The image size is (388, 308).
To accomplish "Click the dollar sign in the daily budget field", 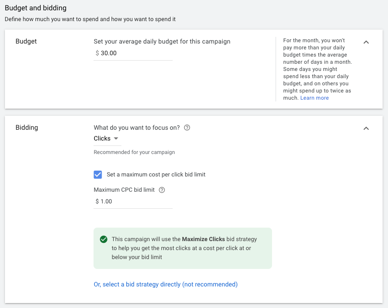I will click(97, 53).
